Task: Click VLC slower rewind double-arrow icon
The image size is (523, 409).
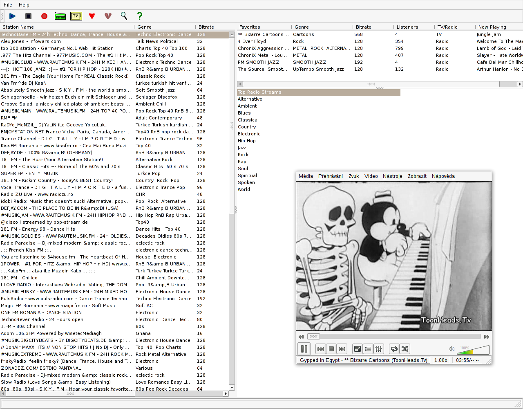Action: (301, 337)
